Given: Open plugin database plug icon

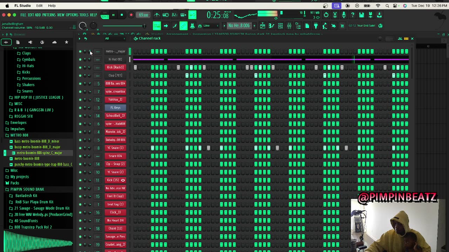Looking at the screenshot, I should click(316, 26).
